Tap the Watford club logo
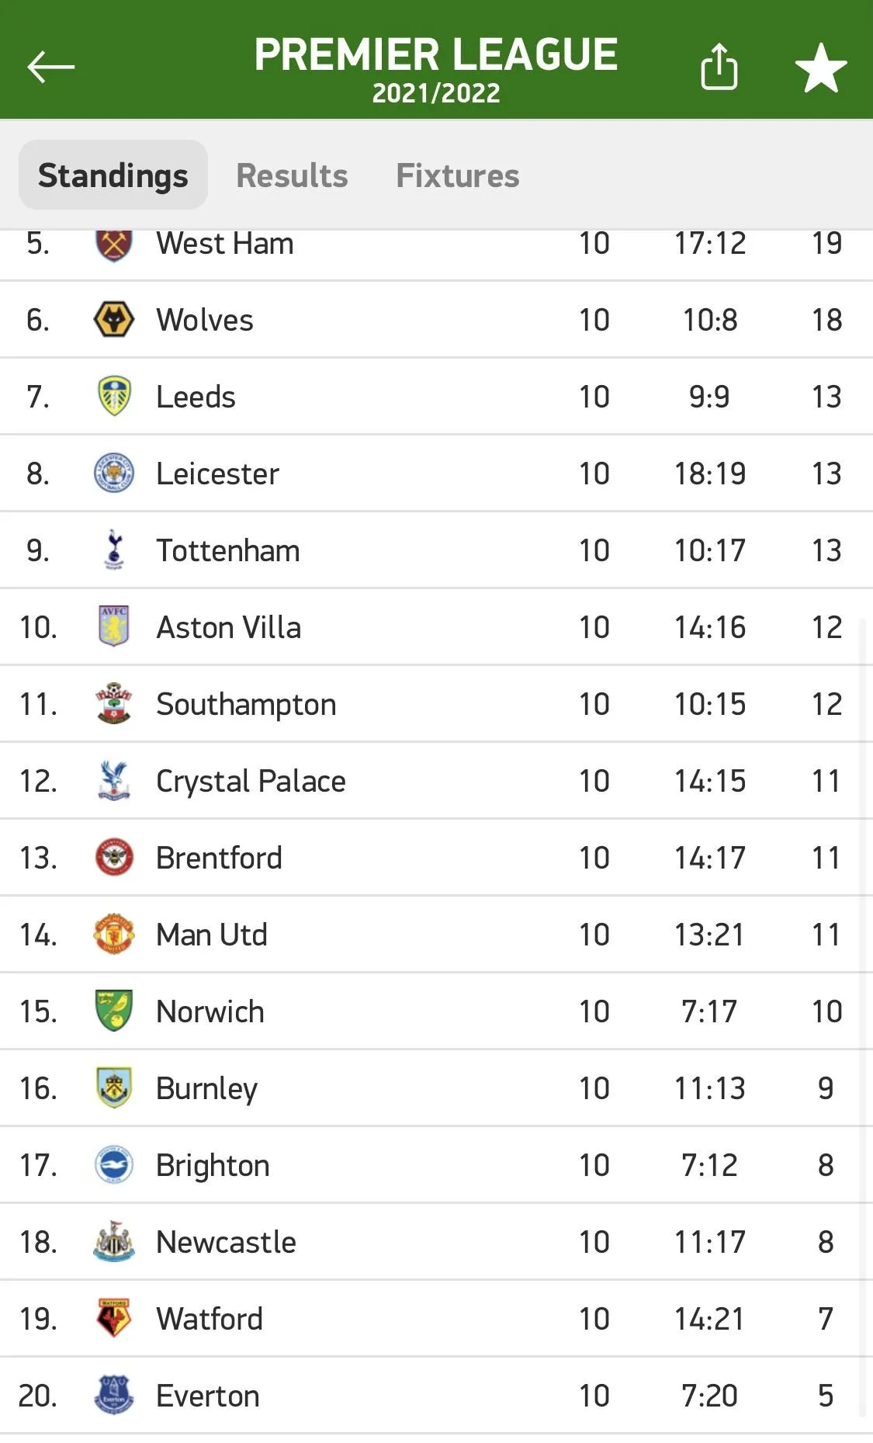 click(114, 1318)
